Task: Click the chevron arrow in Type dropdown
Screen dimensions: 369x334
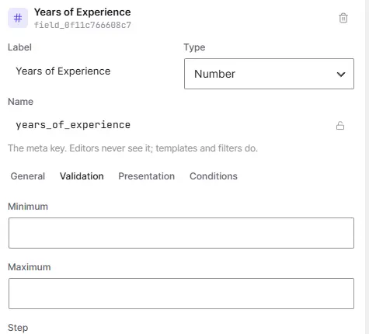Action: tap(341, 75)
